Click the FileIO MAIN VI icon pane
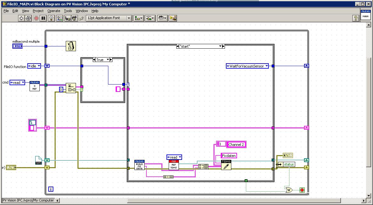The image size is (373, 205). (365, 15)
